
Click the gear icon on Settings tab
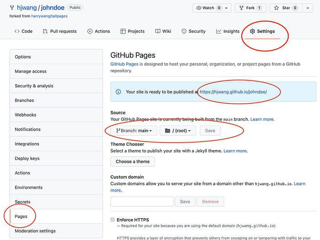[252, 31]
